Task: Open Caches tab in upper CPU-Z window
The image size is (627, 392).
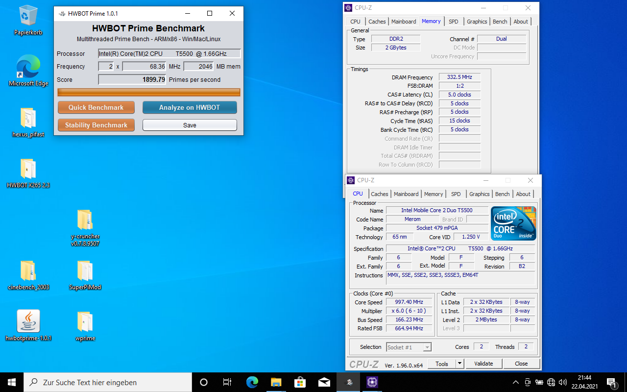Action: coord(377,22)
